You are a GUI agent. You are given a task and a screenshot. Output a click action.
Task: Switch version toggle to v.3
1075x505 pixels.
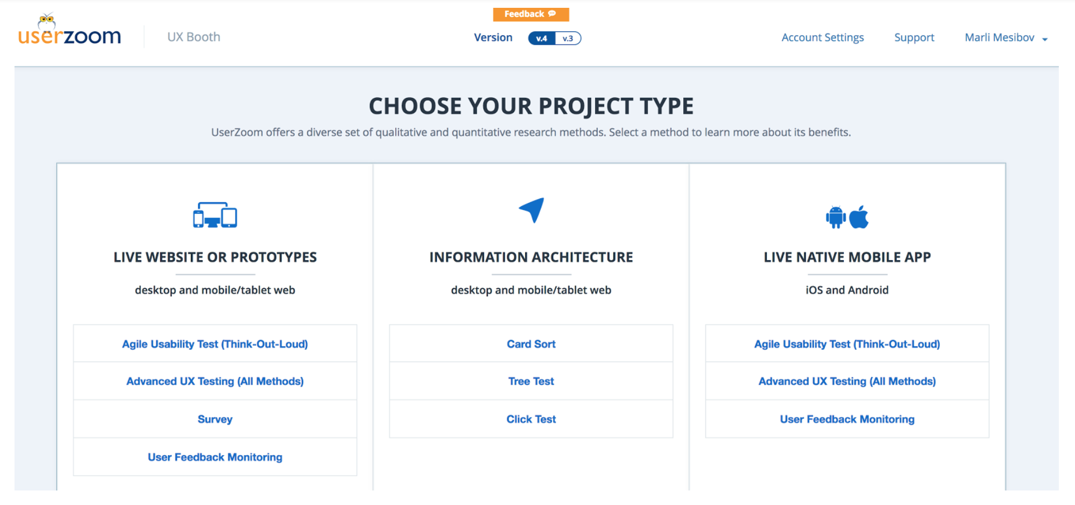(568, 39)
